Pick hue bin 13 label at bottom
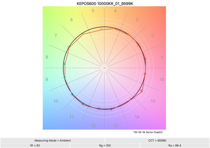This screenshot has height=148, width=210. click(116, 126)
